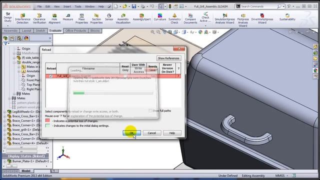Open the PropertyManager tab icon
Viewport: 320px width, 180px height.
click(x=12, y=38)
